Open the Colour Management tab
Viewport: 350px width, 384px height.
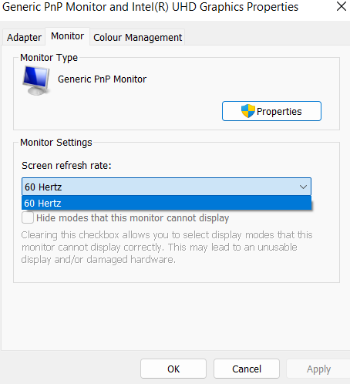[x=137, y=37]
